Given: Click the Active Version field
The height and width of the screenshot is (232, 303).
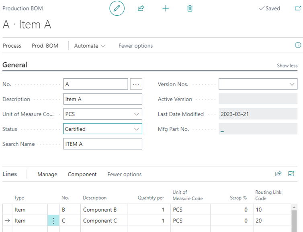Looking at the screenshot, I should pos(258,99).
